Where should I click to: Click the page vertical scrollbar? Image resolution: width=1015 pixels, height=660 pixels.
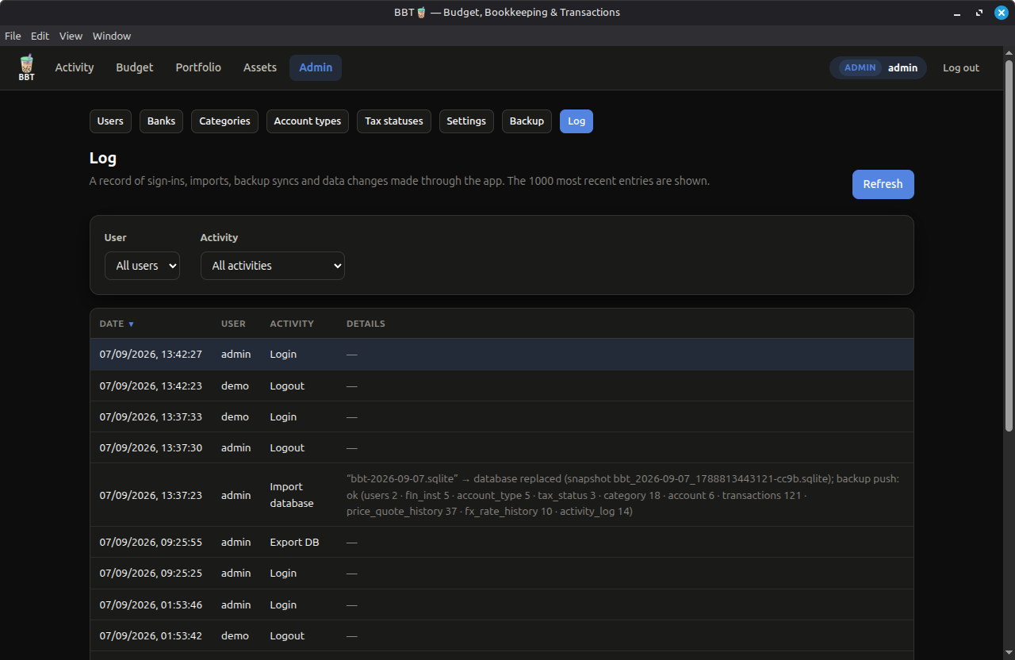pos(1009,246)
